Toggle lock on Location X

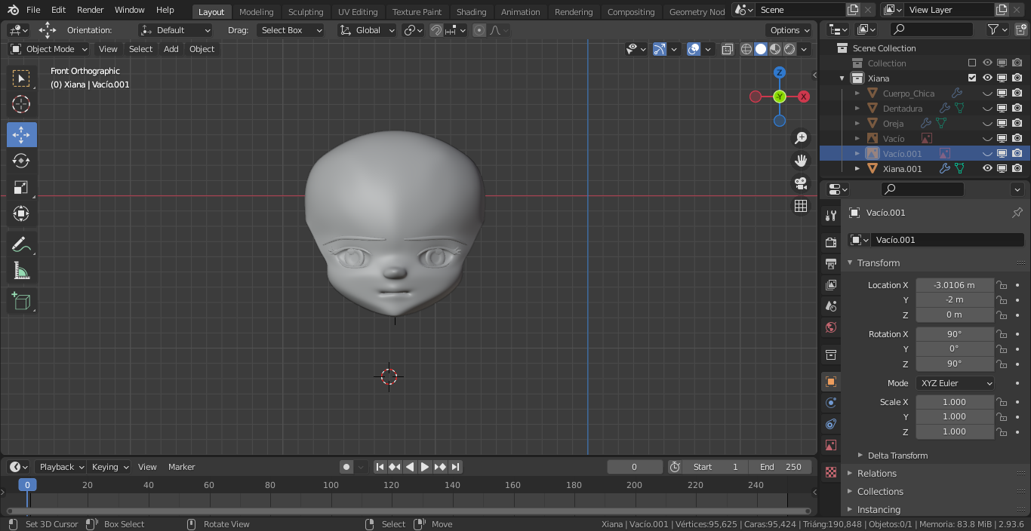pyautogui.click(x=1002, y=285)
